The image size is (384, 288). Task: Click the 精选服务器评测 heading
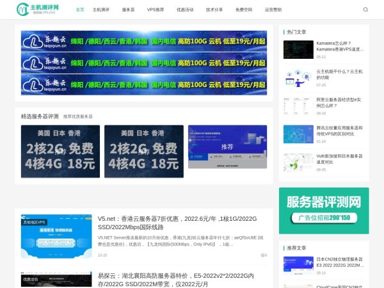40,116
